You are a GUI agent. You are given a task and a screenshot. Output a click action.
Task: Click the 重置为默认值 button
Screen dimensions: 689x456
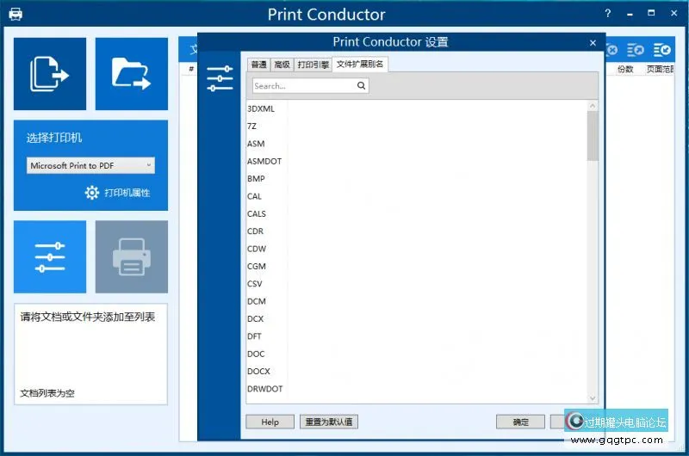pos(328,422)
